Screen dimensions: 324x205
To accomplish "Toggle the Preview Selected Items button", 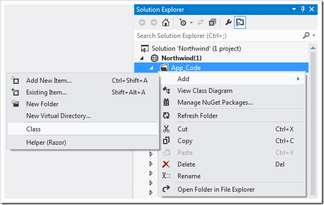I will [240, 22].
